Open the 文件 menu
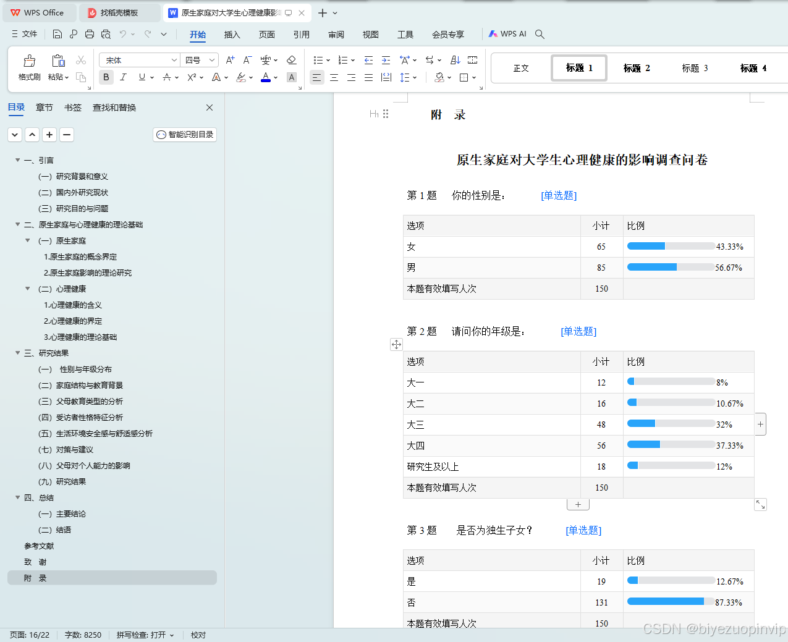The height and width of the screenshot is (642, 788). pos(24,34)
